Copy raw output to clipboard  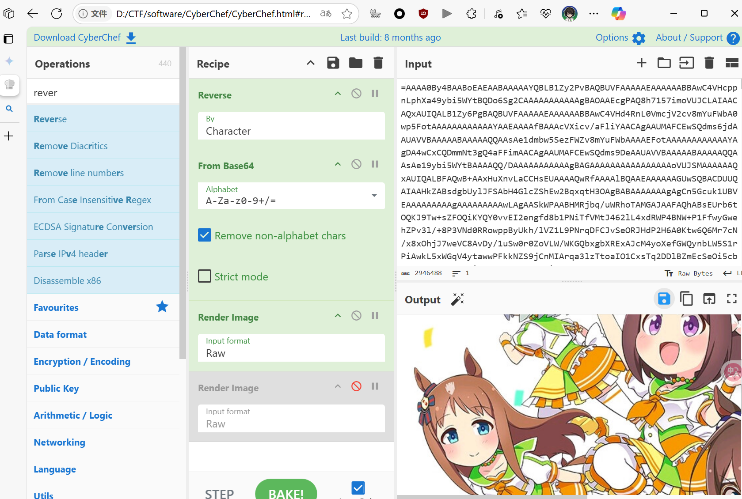[686, 299]
